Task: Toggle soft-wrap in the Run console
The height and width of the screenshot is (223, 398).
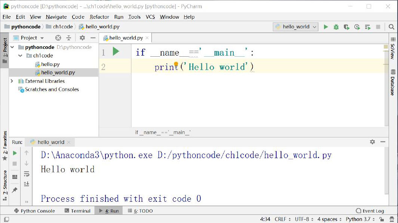Action: click(x=27, y=174)
